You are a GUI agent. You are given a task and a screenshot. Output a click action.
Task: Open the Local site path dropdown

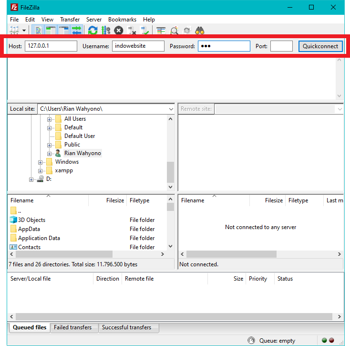pos(171,109)
